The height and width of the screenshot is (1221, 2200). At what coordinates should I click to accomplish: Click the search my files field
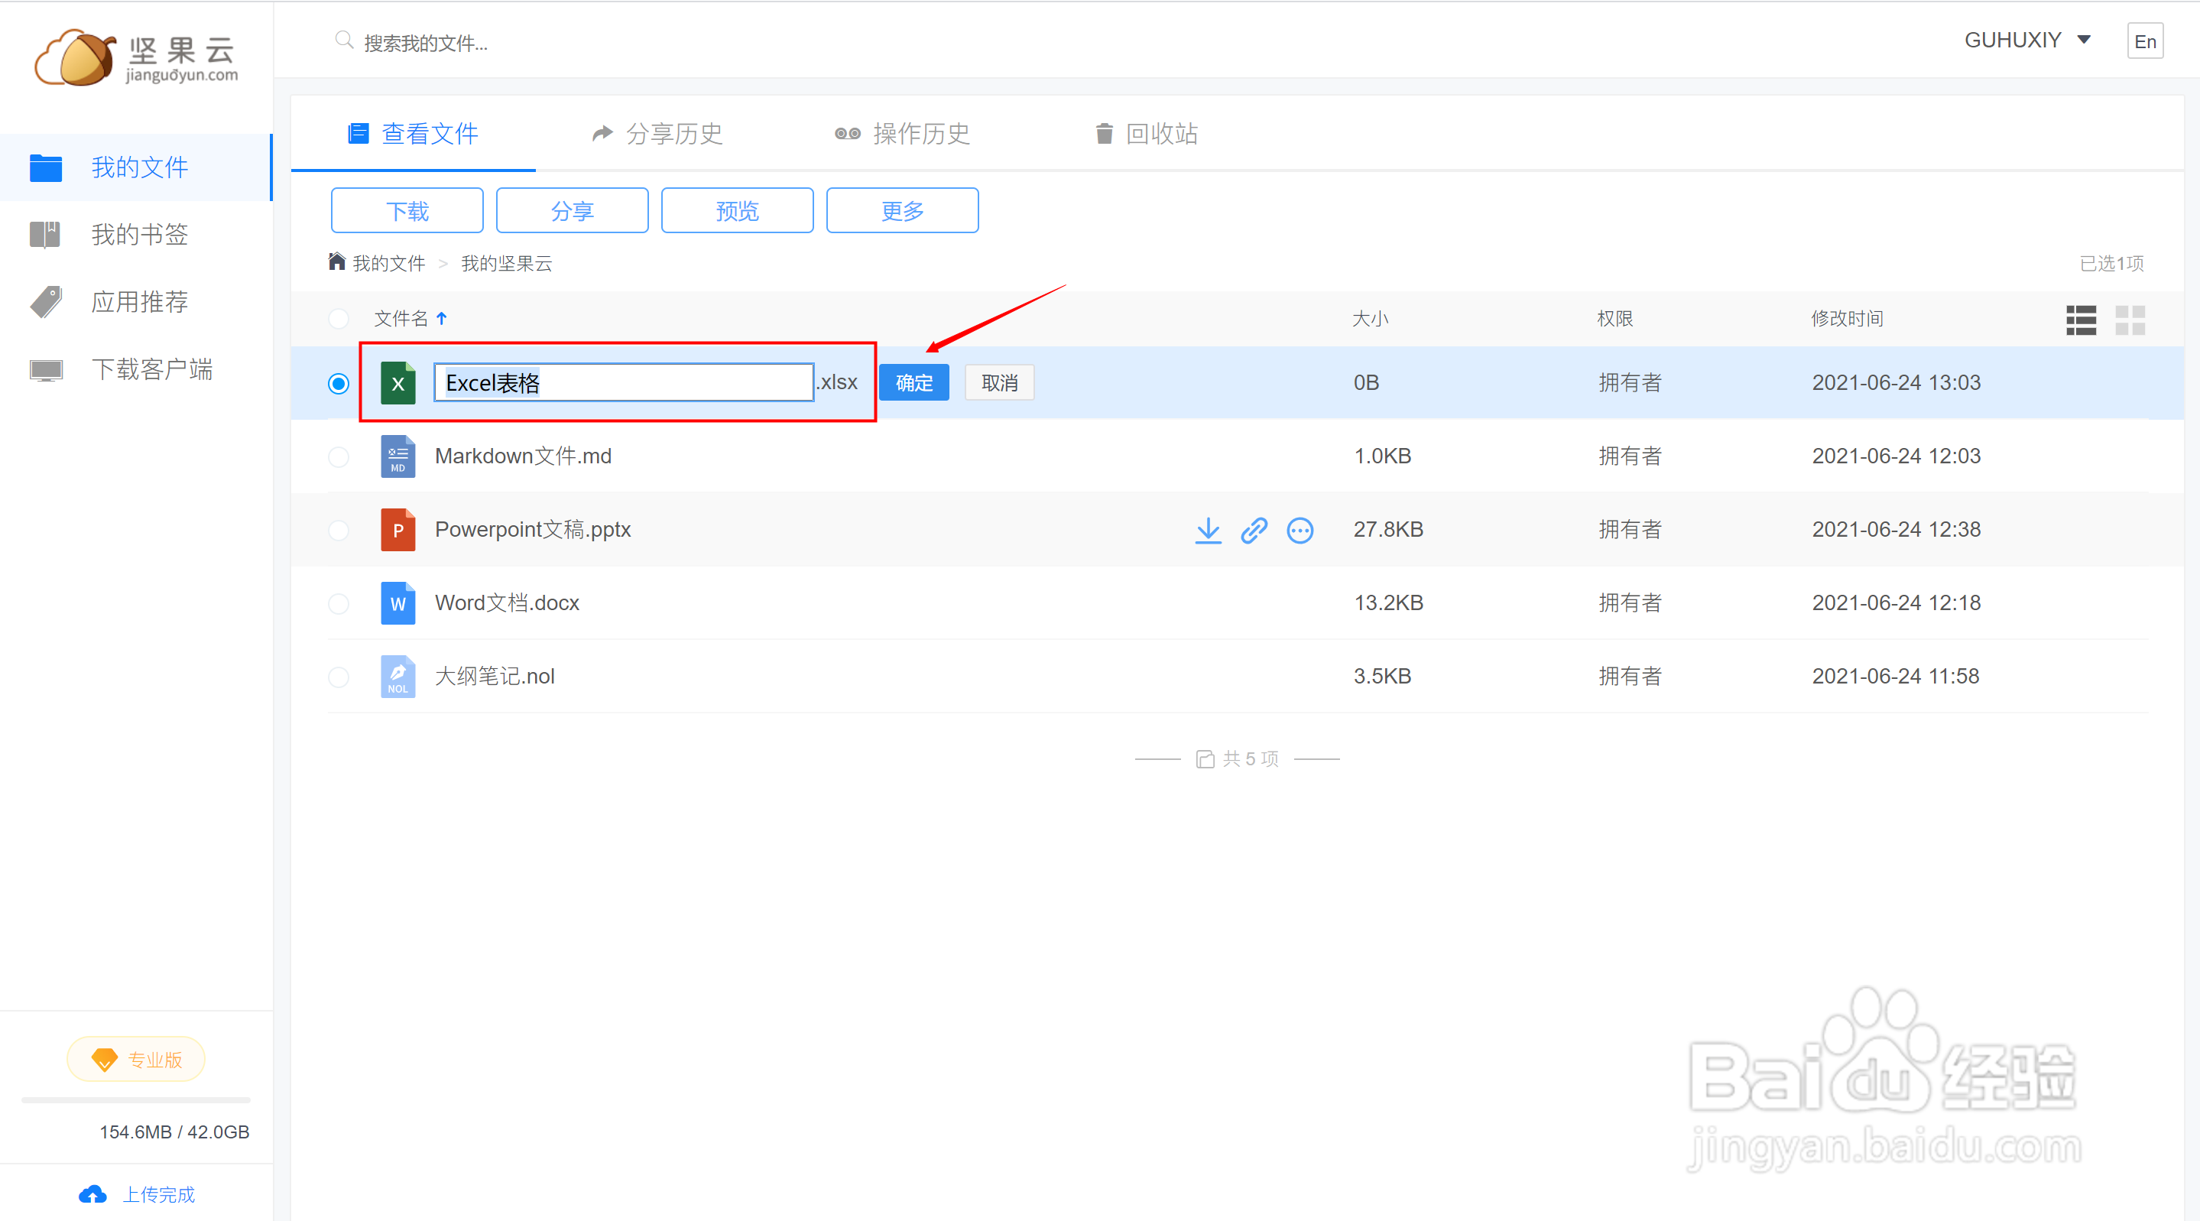click(x=427, y=43)
